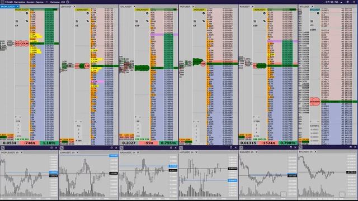This screenshot has width=358, height=201.
Task: Click small square button in BTCUSDT chart corner
Action: [x=342, y=194]
